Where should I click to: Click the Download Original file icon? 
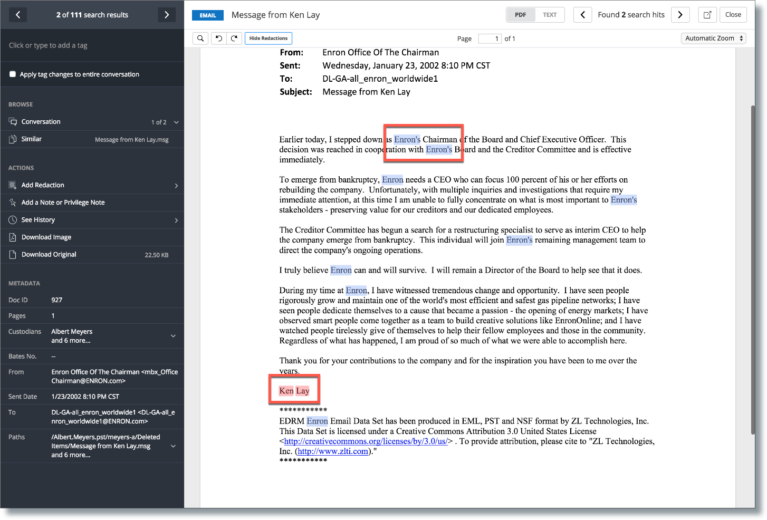[x=13, y=255]
